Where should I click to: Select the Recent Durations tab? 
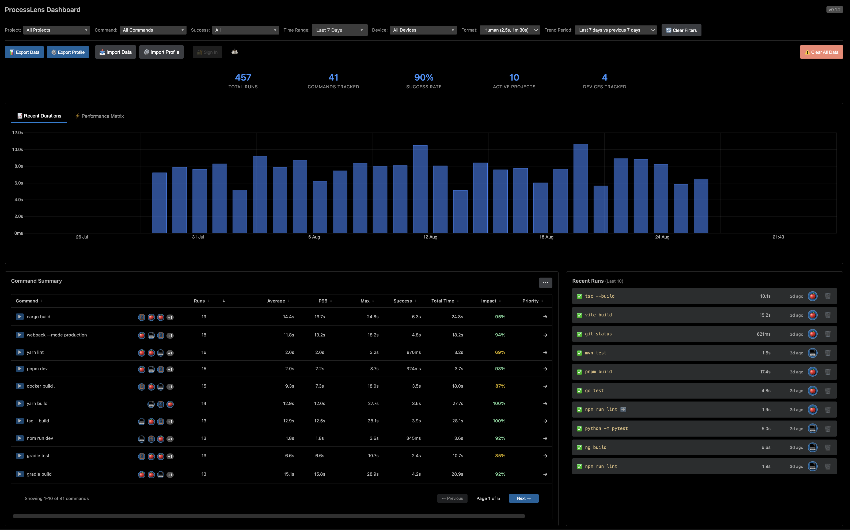(x=39, y=116)
